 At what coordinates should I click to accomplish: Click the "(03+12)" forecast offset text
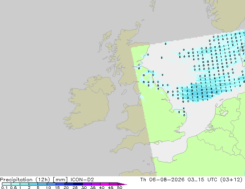[231, 180]
